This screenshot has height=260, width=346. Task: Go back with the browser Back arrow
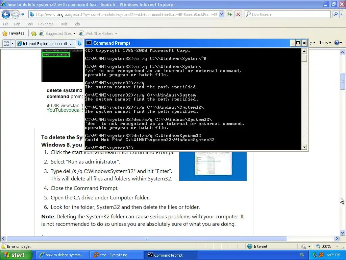point(6,14)
